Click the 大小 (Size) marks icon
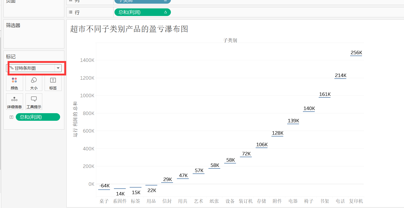 pos(34,83)
